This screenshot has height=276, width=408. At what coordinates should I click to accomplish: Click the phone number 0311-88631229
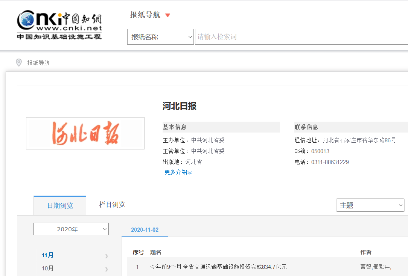330,162
